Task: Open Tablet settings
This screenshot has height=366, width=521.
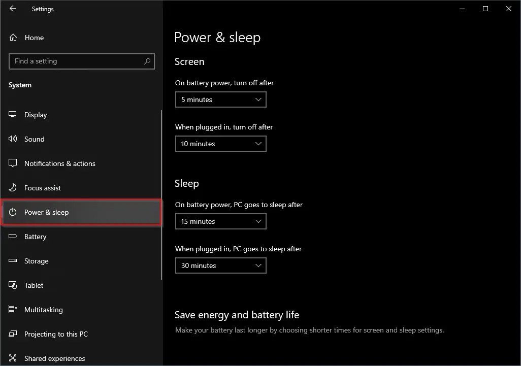Action: [x=34, y=285]
